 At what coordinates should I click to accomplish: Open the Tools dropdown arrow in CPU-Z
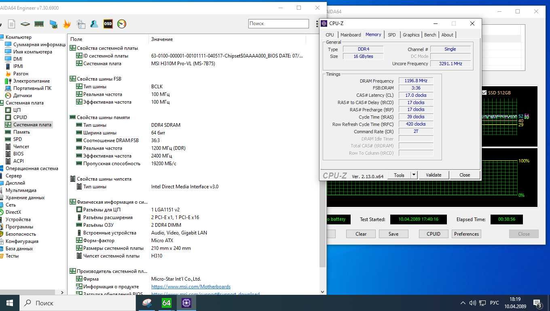pos(414,175)
